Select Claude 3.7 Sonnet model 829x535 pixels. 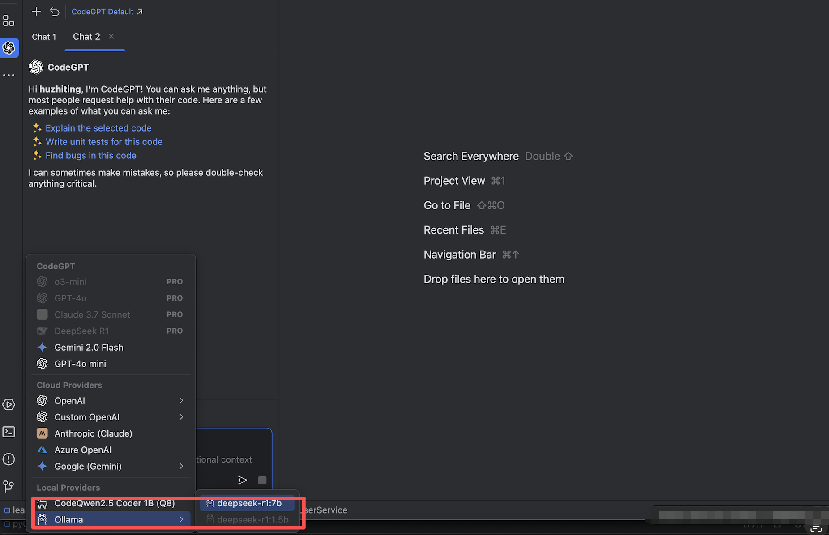111,314
